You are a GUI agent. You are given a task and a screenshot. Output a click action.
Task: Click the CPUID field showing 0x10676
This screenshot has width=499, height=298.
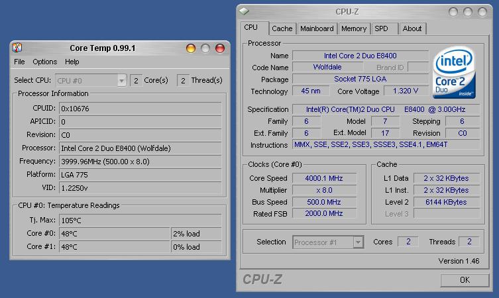tap(140, 109)
